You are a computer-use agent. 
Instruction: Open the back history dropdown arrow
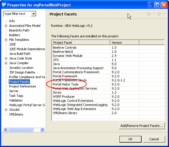point(154,14)
